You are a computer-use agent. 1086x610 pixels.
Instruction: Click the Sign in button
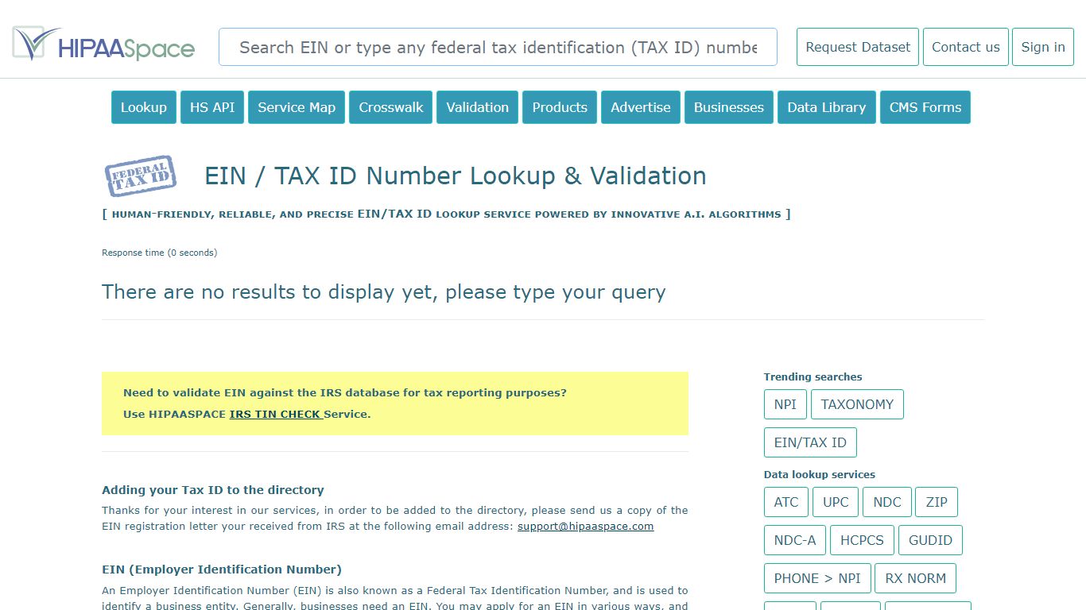1043,47
